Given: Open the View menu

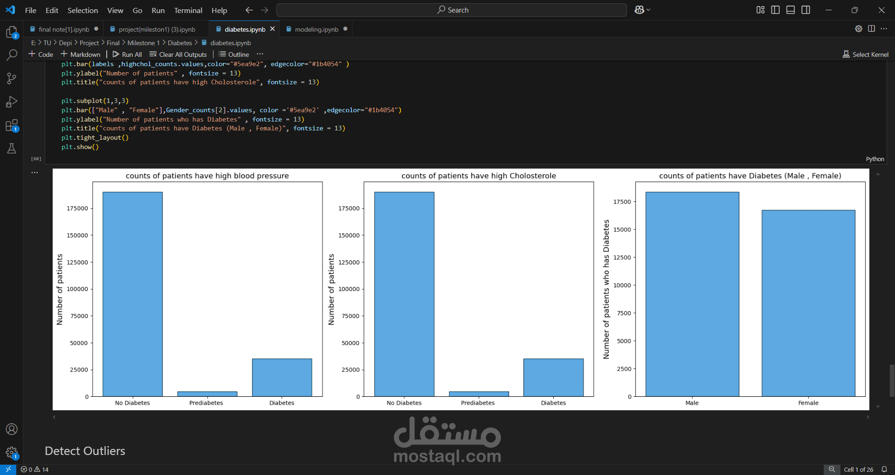Looking at the screenshot, I should coord(115,10).
